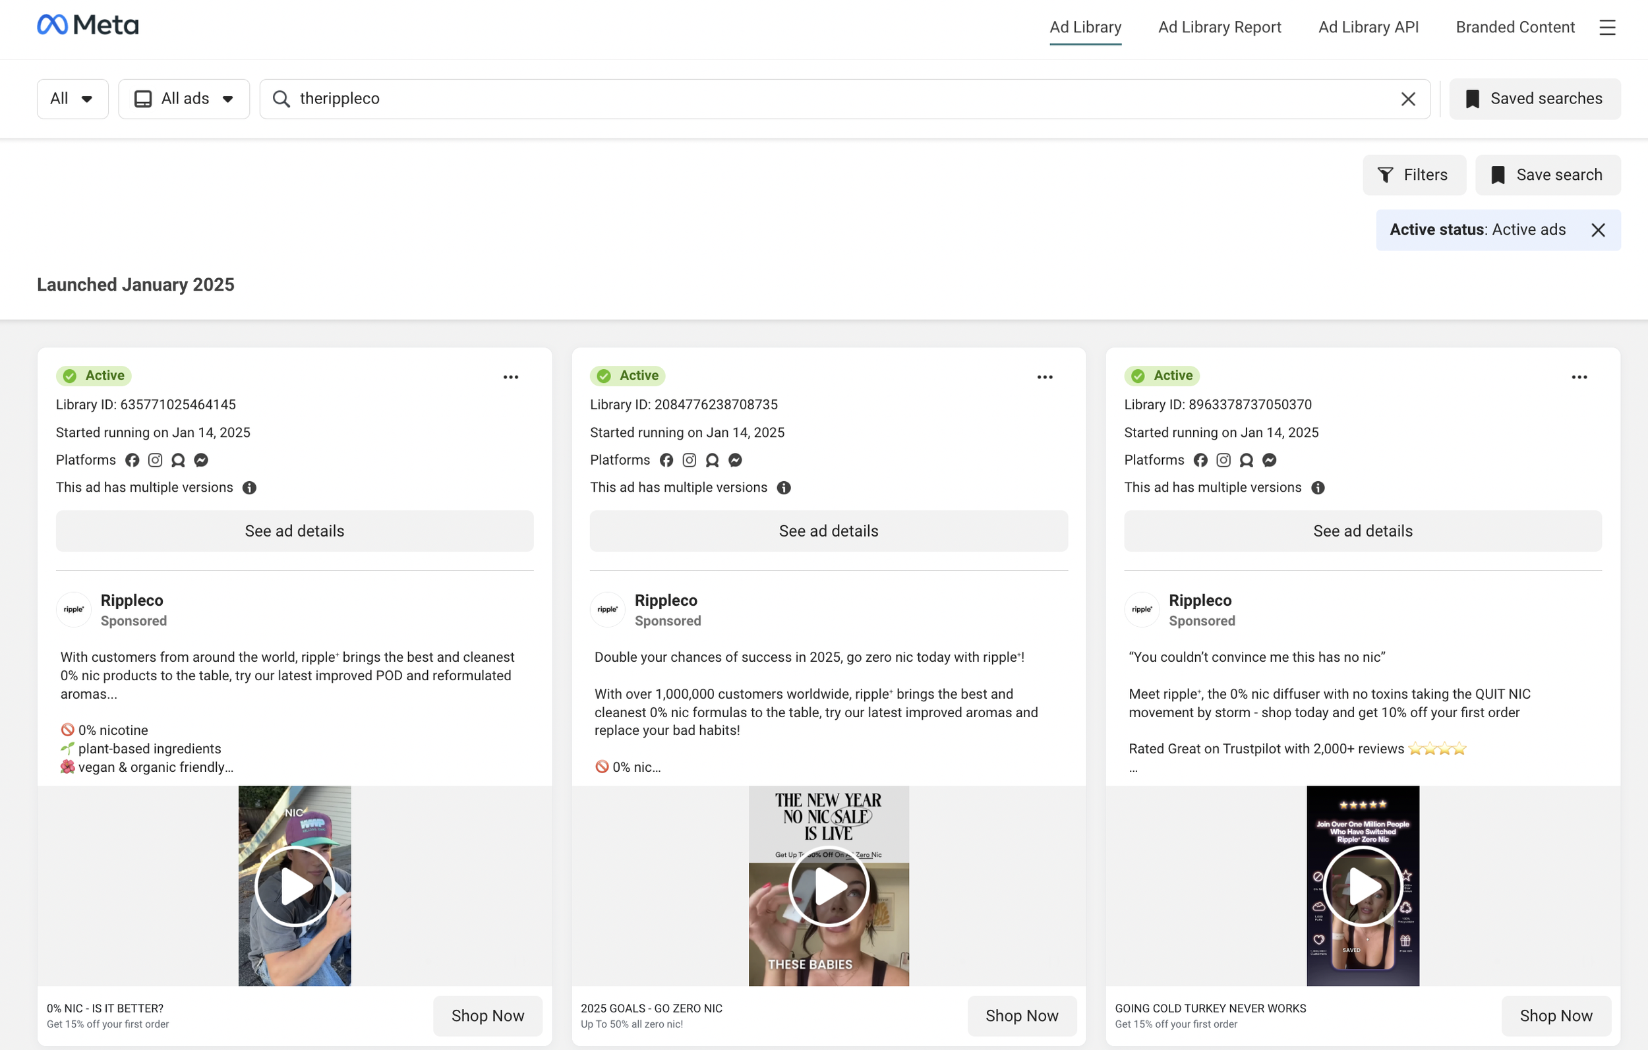This screenshot has width=1648, height=1050.
Task: Click Facebook platform icon on ad 635771025464145
Action: 132,461
